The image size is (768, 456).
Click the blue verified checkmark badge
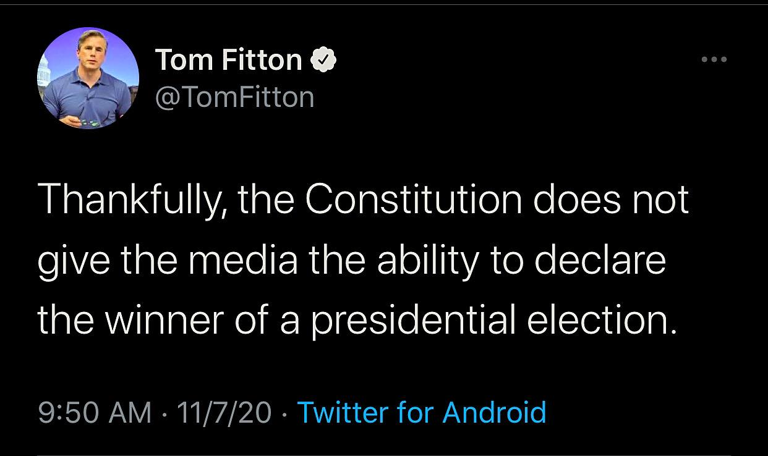point(323,61)
